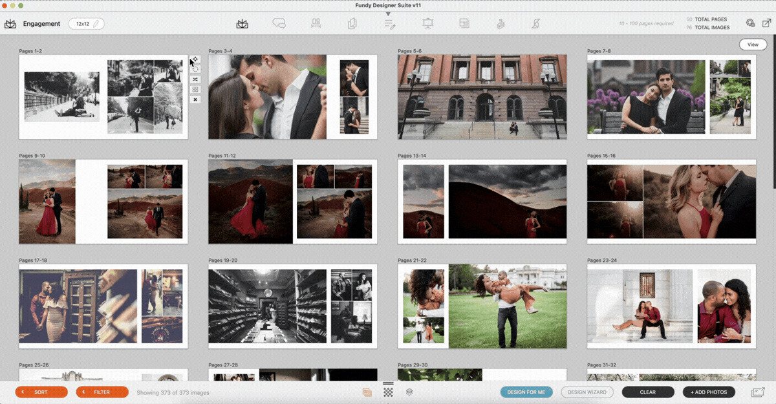Select spread Pages 15-16
This screenshot has width=776, height=404.
672,202
